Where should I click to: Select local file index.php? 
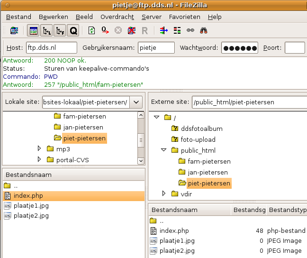[x=74, y=196]
